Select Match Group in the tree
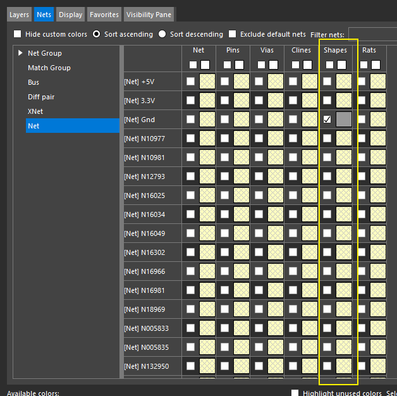The height and width of the screenshot is (396, 397). (x=49, y=68)
